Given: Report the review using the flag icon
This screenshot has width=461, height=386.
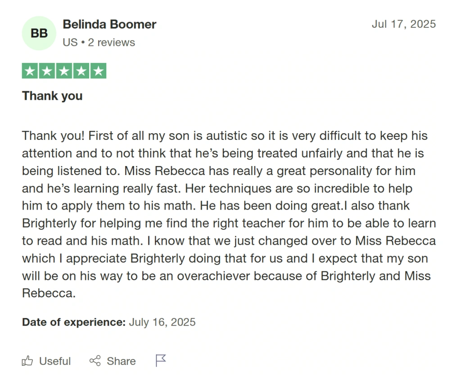Looking at the screenshot, I should tap(161, 360).
